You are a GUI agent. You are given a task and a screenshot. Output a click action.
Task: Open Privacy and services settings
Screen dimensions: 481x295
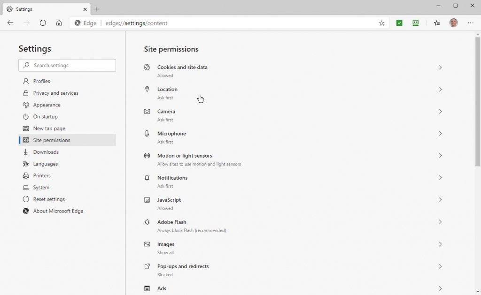[x=55, y=93]
